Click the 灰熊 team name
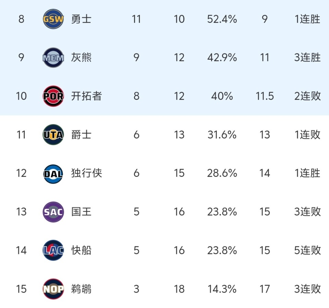The image size is (329, 308). pos(81,57)
